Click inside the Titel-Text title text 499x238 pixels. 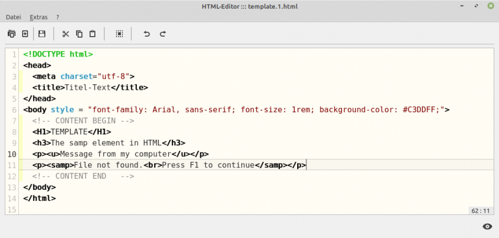(88, 87)
